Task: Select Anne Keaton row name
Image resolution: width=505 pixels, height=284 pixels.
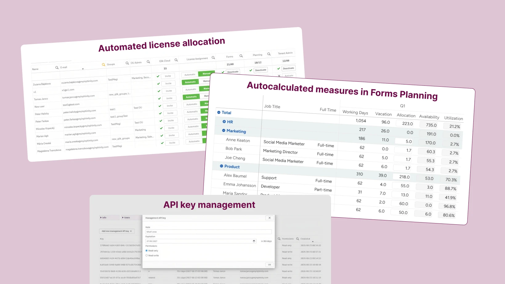Action: pyautogui.click(x=238, y=140)
